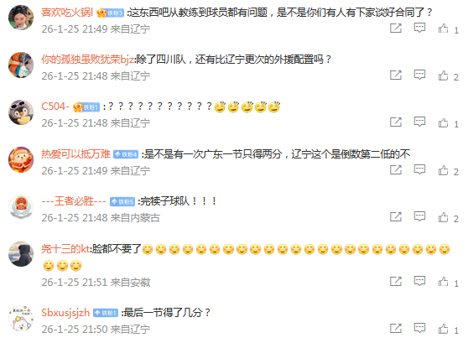Share the 脸都不要了 comment

click(x=396, y=281)
